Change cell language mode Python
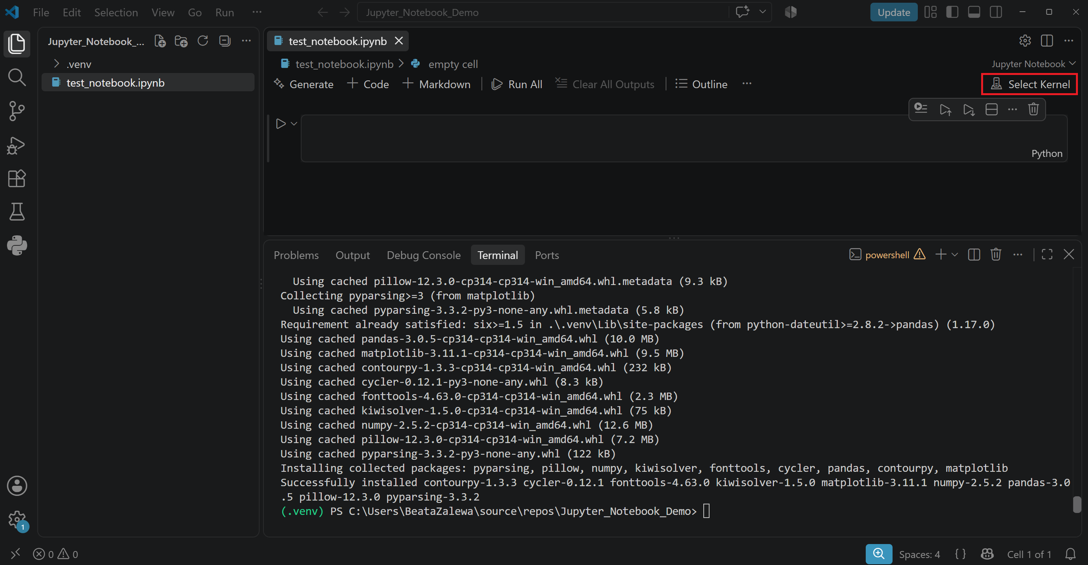The image size is (1088, 565). [1046, 154]
